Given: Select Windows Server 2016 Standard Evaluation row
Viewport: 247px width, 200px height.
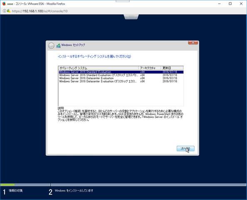Looking at the screenshot, I should tap(121, 72).
